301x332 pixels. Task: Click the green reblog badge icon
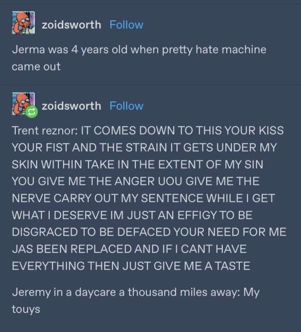[x=32, y=112]
